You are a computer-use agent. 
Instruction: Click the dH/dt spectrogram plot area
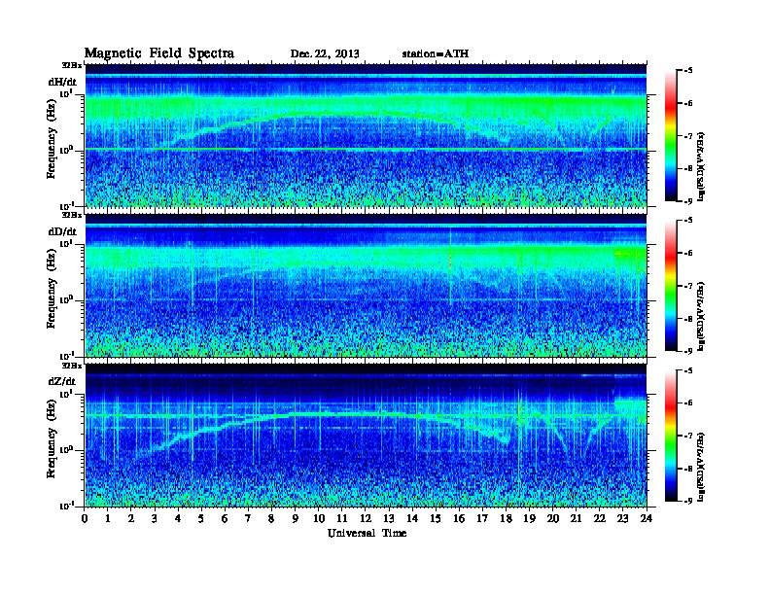point(366,135)
